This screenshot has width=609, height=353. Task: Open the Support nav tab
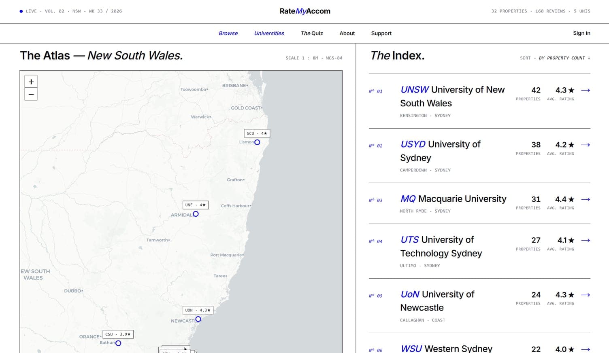point(381,33)
